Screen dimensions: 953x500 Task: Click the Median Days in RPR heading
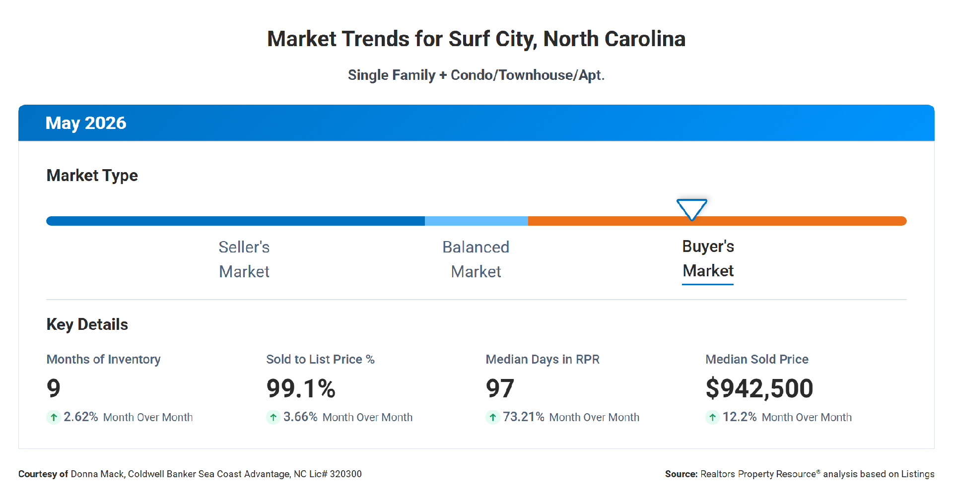pyautogui.click(x=543, y=359)
